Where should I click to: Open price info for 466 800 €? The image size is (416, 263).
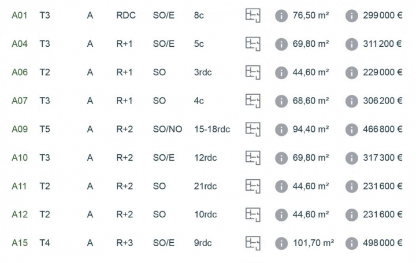tap(352, 129)
